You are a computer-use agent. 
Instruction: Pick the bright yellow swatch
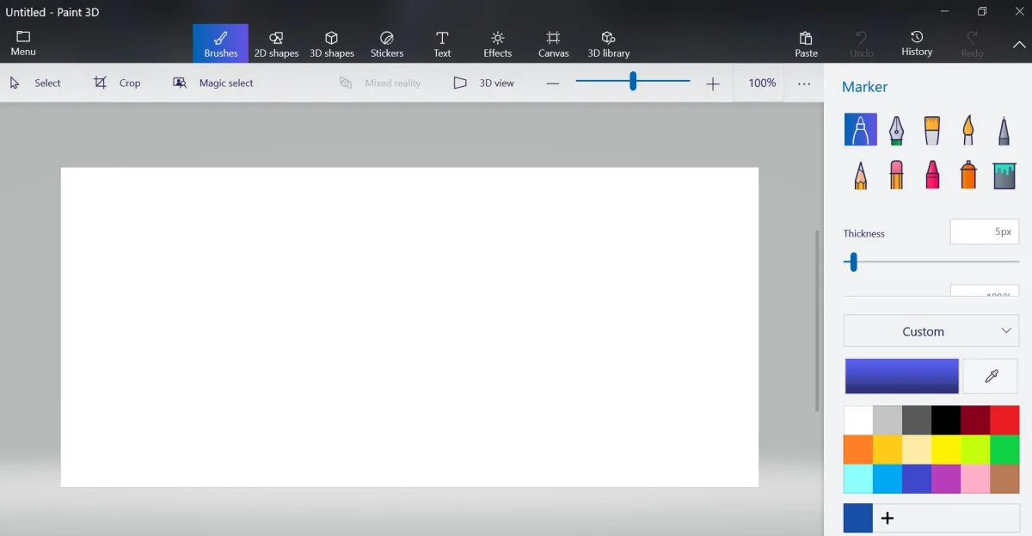click(946, 449)
